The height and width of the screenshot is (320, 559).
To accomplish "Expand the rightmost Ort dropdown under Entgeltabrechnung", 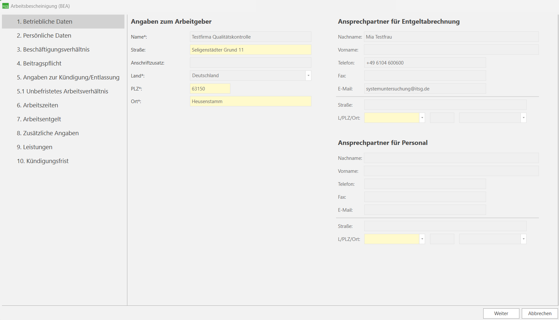I will pos(523,118).
